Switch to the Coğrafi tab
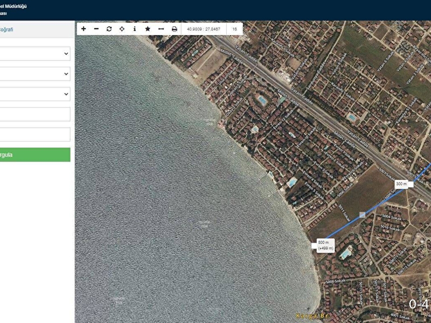This screenshot has width=431, height=323. (x=6, y=30)
